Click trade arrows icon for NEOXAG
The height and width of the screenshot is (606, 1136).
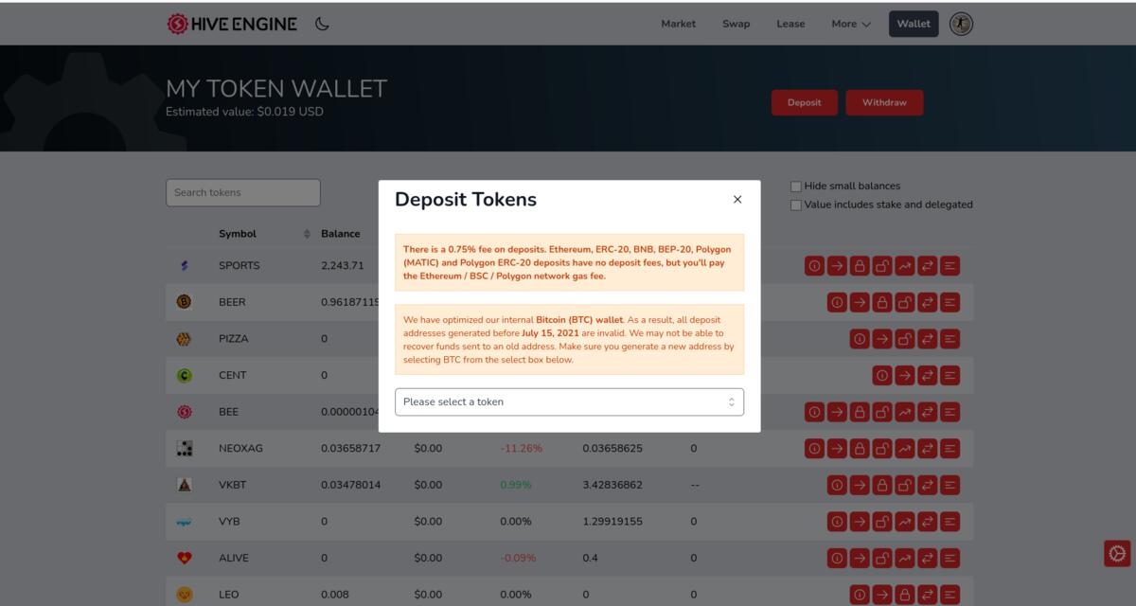pyautogui.click(x=928, y=448)
